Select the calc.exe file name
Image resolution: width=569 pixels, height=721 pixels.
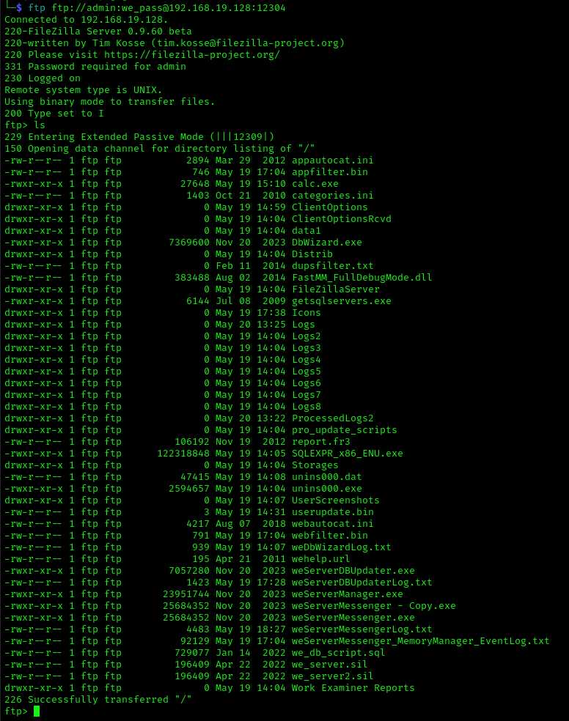click(315, 184)
